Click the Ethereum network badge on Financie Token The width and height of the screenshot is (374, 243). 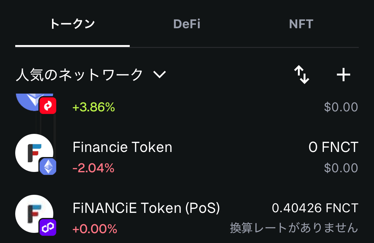tap(48, 167)
